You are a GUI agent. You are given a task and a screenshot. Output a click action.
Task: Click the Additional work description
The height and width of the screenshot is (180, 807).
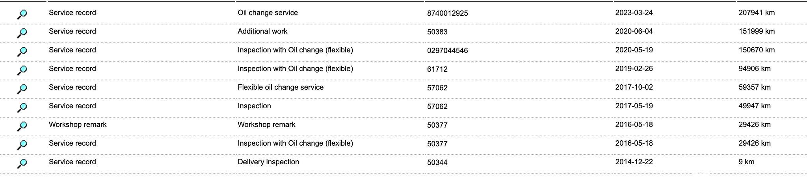[262, 31]
